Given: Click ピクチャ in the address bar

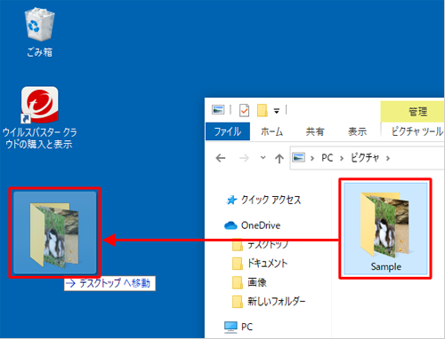Looking at the screenshot, I should coord(365,158).
